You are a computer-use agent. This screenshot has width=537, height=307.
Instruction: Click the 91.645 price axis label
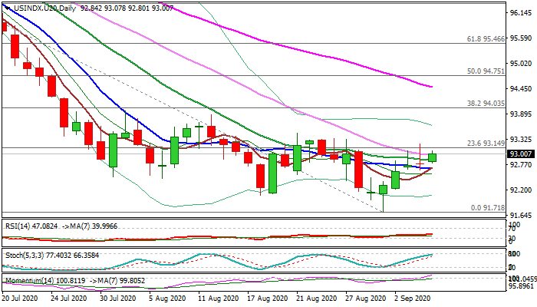click(520, 215)
